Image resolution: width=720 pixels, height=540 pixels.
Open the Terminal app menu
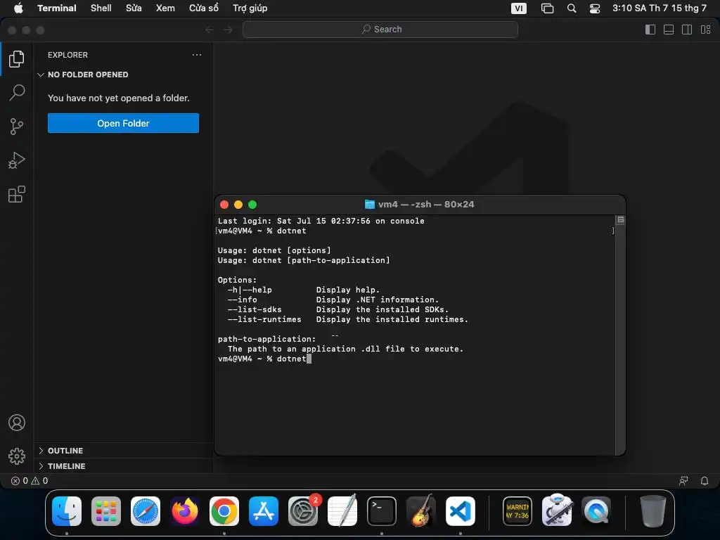click(56, 8)
